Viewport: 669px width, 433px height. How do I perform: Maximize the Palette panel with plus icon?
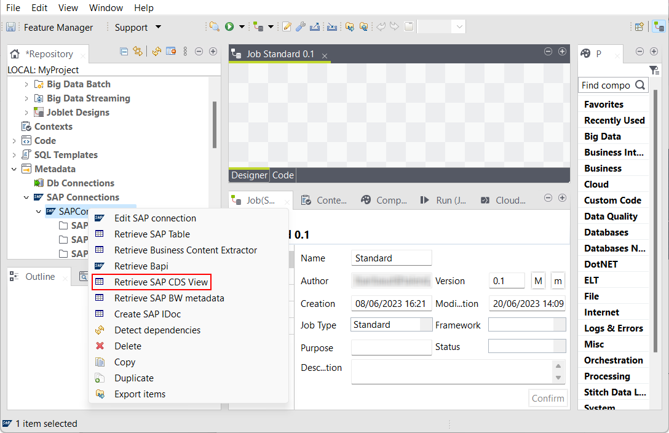point(654,52)
